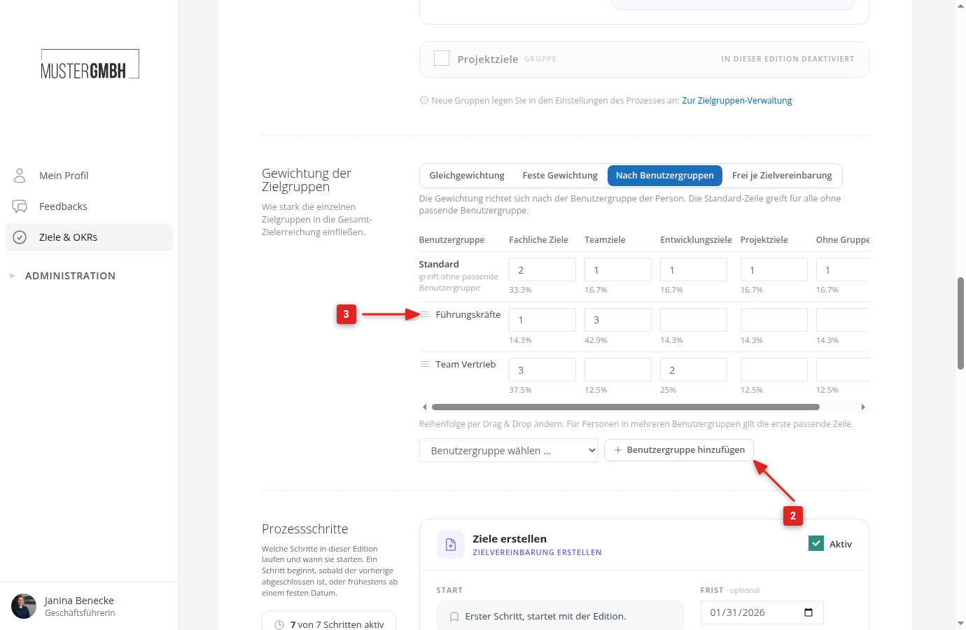This screenshot has height=630, width=966.
Task: Click the Team Vertrieb Fachliche Ziele weight field
Action: coord(542,370)
